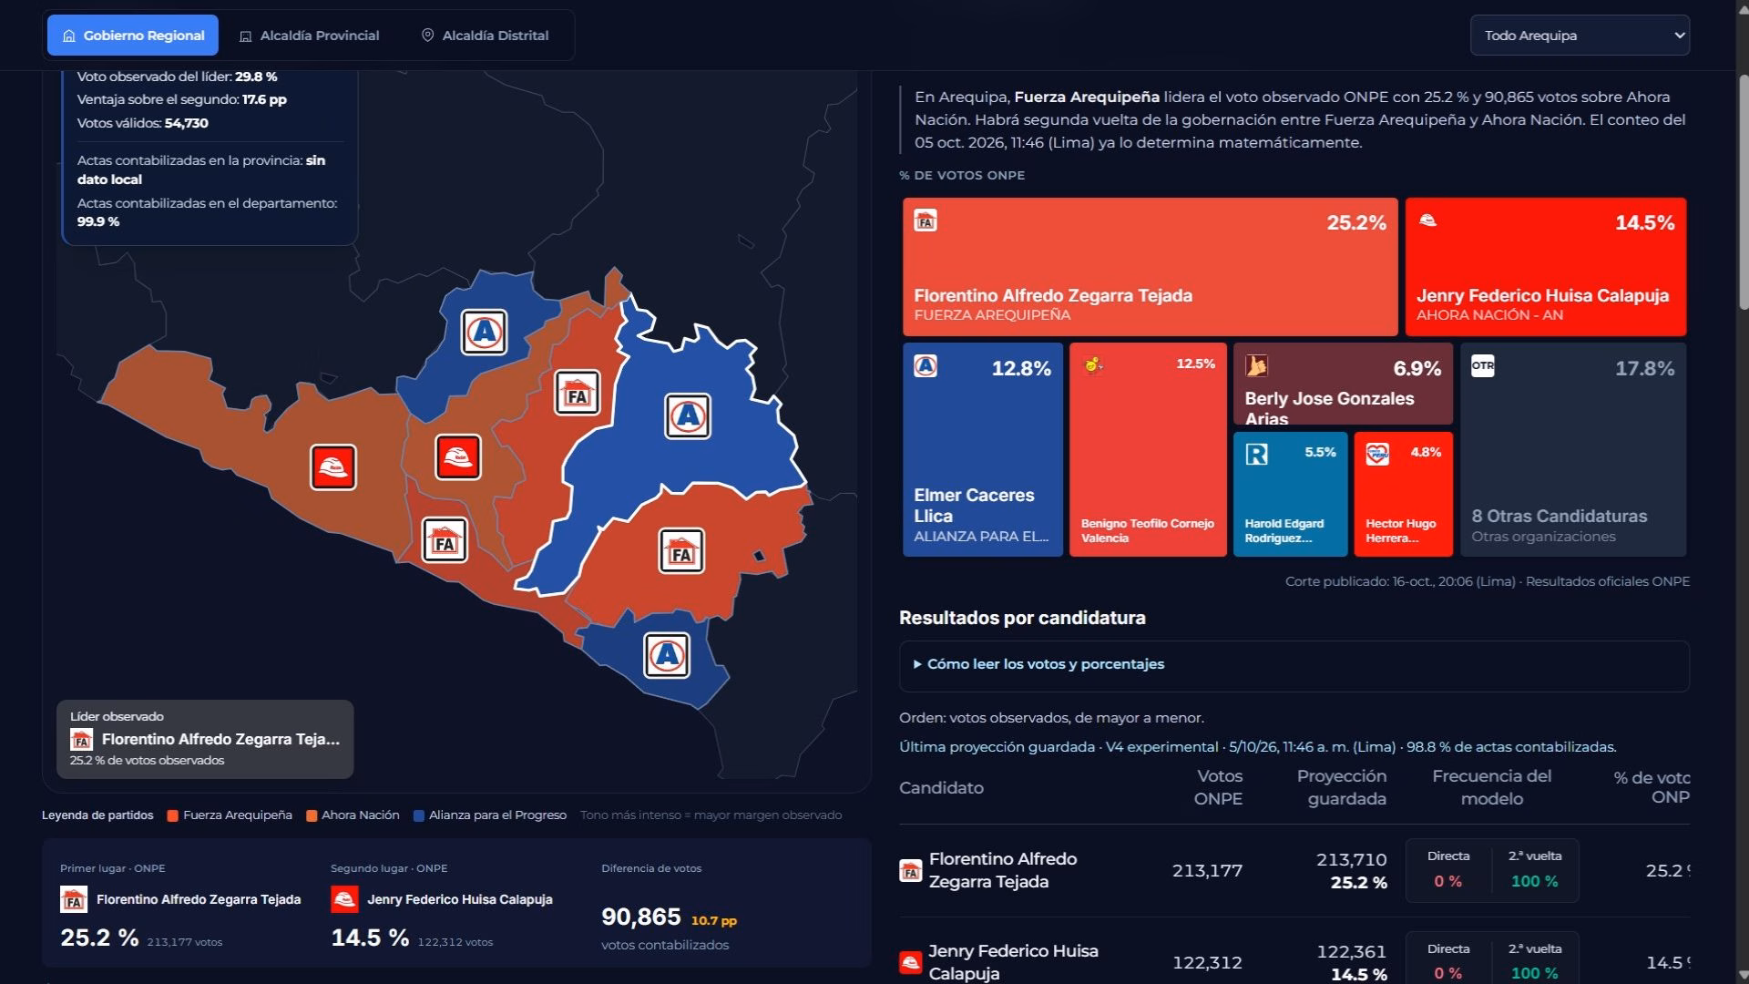This screenshot has width=1749, height=984.
Task: Click the southeastern province's FA house icon
Action: pyautogui.click(x=681, y=551)
